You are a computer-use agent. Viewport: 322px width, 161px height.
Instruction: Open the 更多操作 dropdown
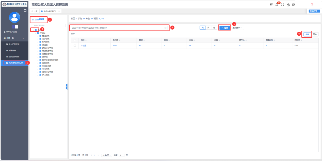(x=237, y=28)
